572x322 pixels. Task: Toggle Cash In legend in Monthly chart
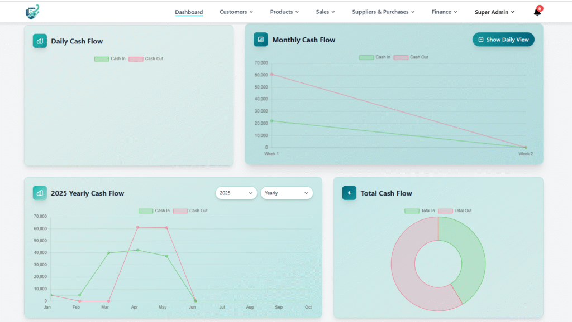375,57
